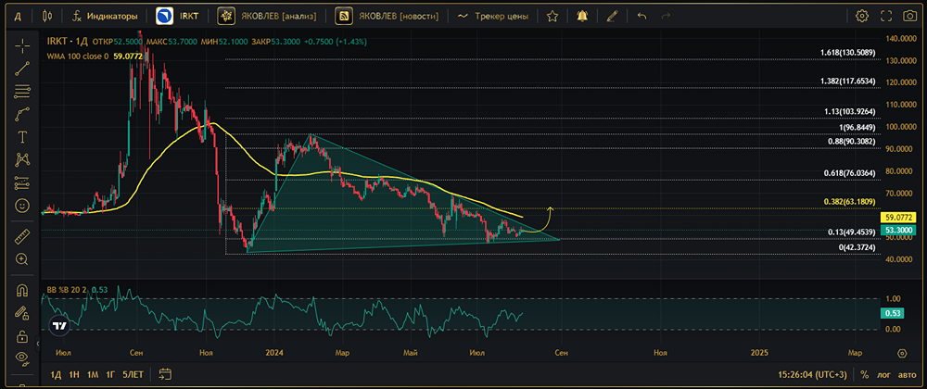Open candlestick chart type selector
This screenshot has height=389, width=927.
click(x=48, y=16)
